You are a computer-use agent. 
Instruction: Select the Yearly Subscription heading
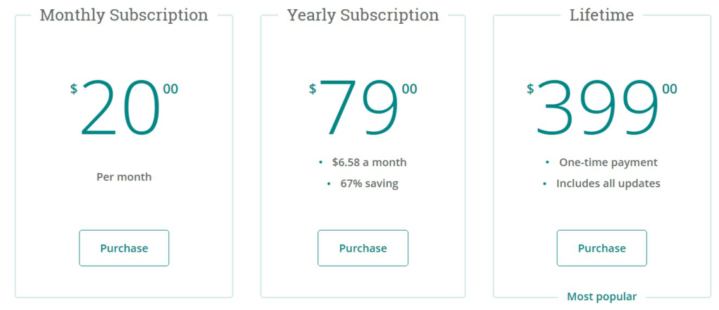click(363, 15)
